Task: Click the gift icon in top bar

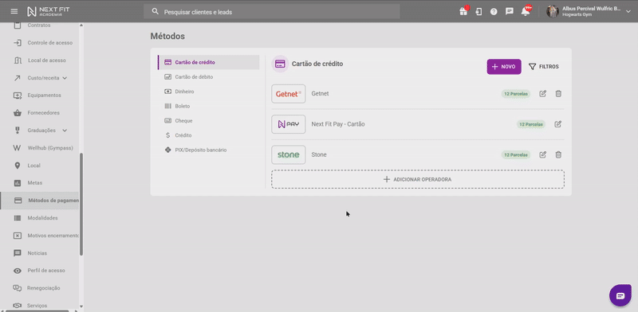Action: coord(463,11)
